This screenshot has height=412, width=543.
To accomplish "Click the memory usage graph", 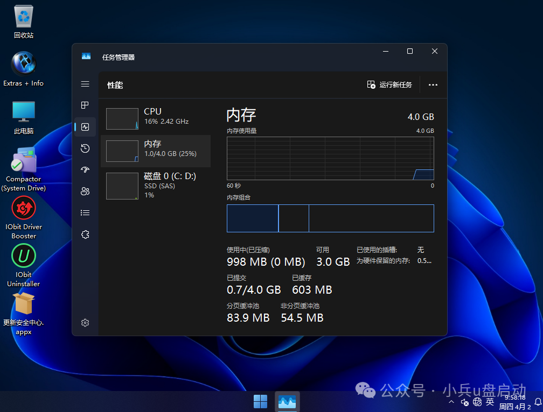I will 330,158.
